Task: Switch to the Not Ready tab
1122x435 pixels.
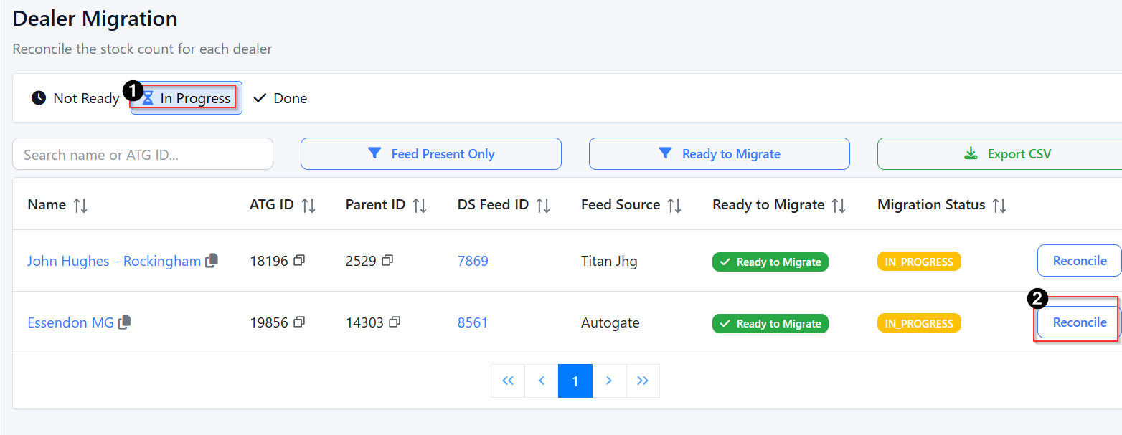Action: [75, 98]
